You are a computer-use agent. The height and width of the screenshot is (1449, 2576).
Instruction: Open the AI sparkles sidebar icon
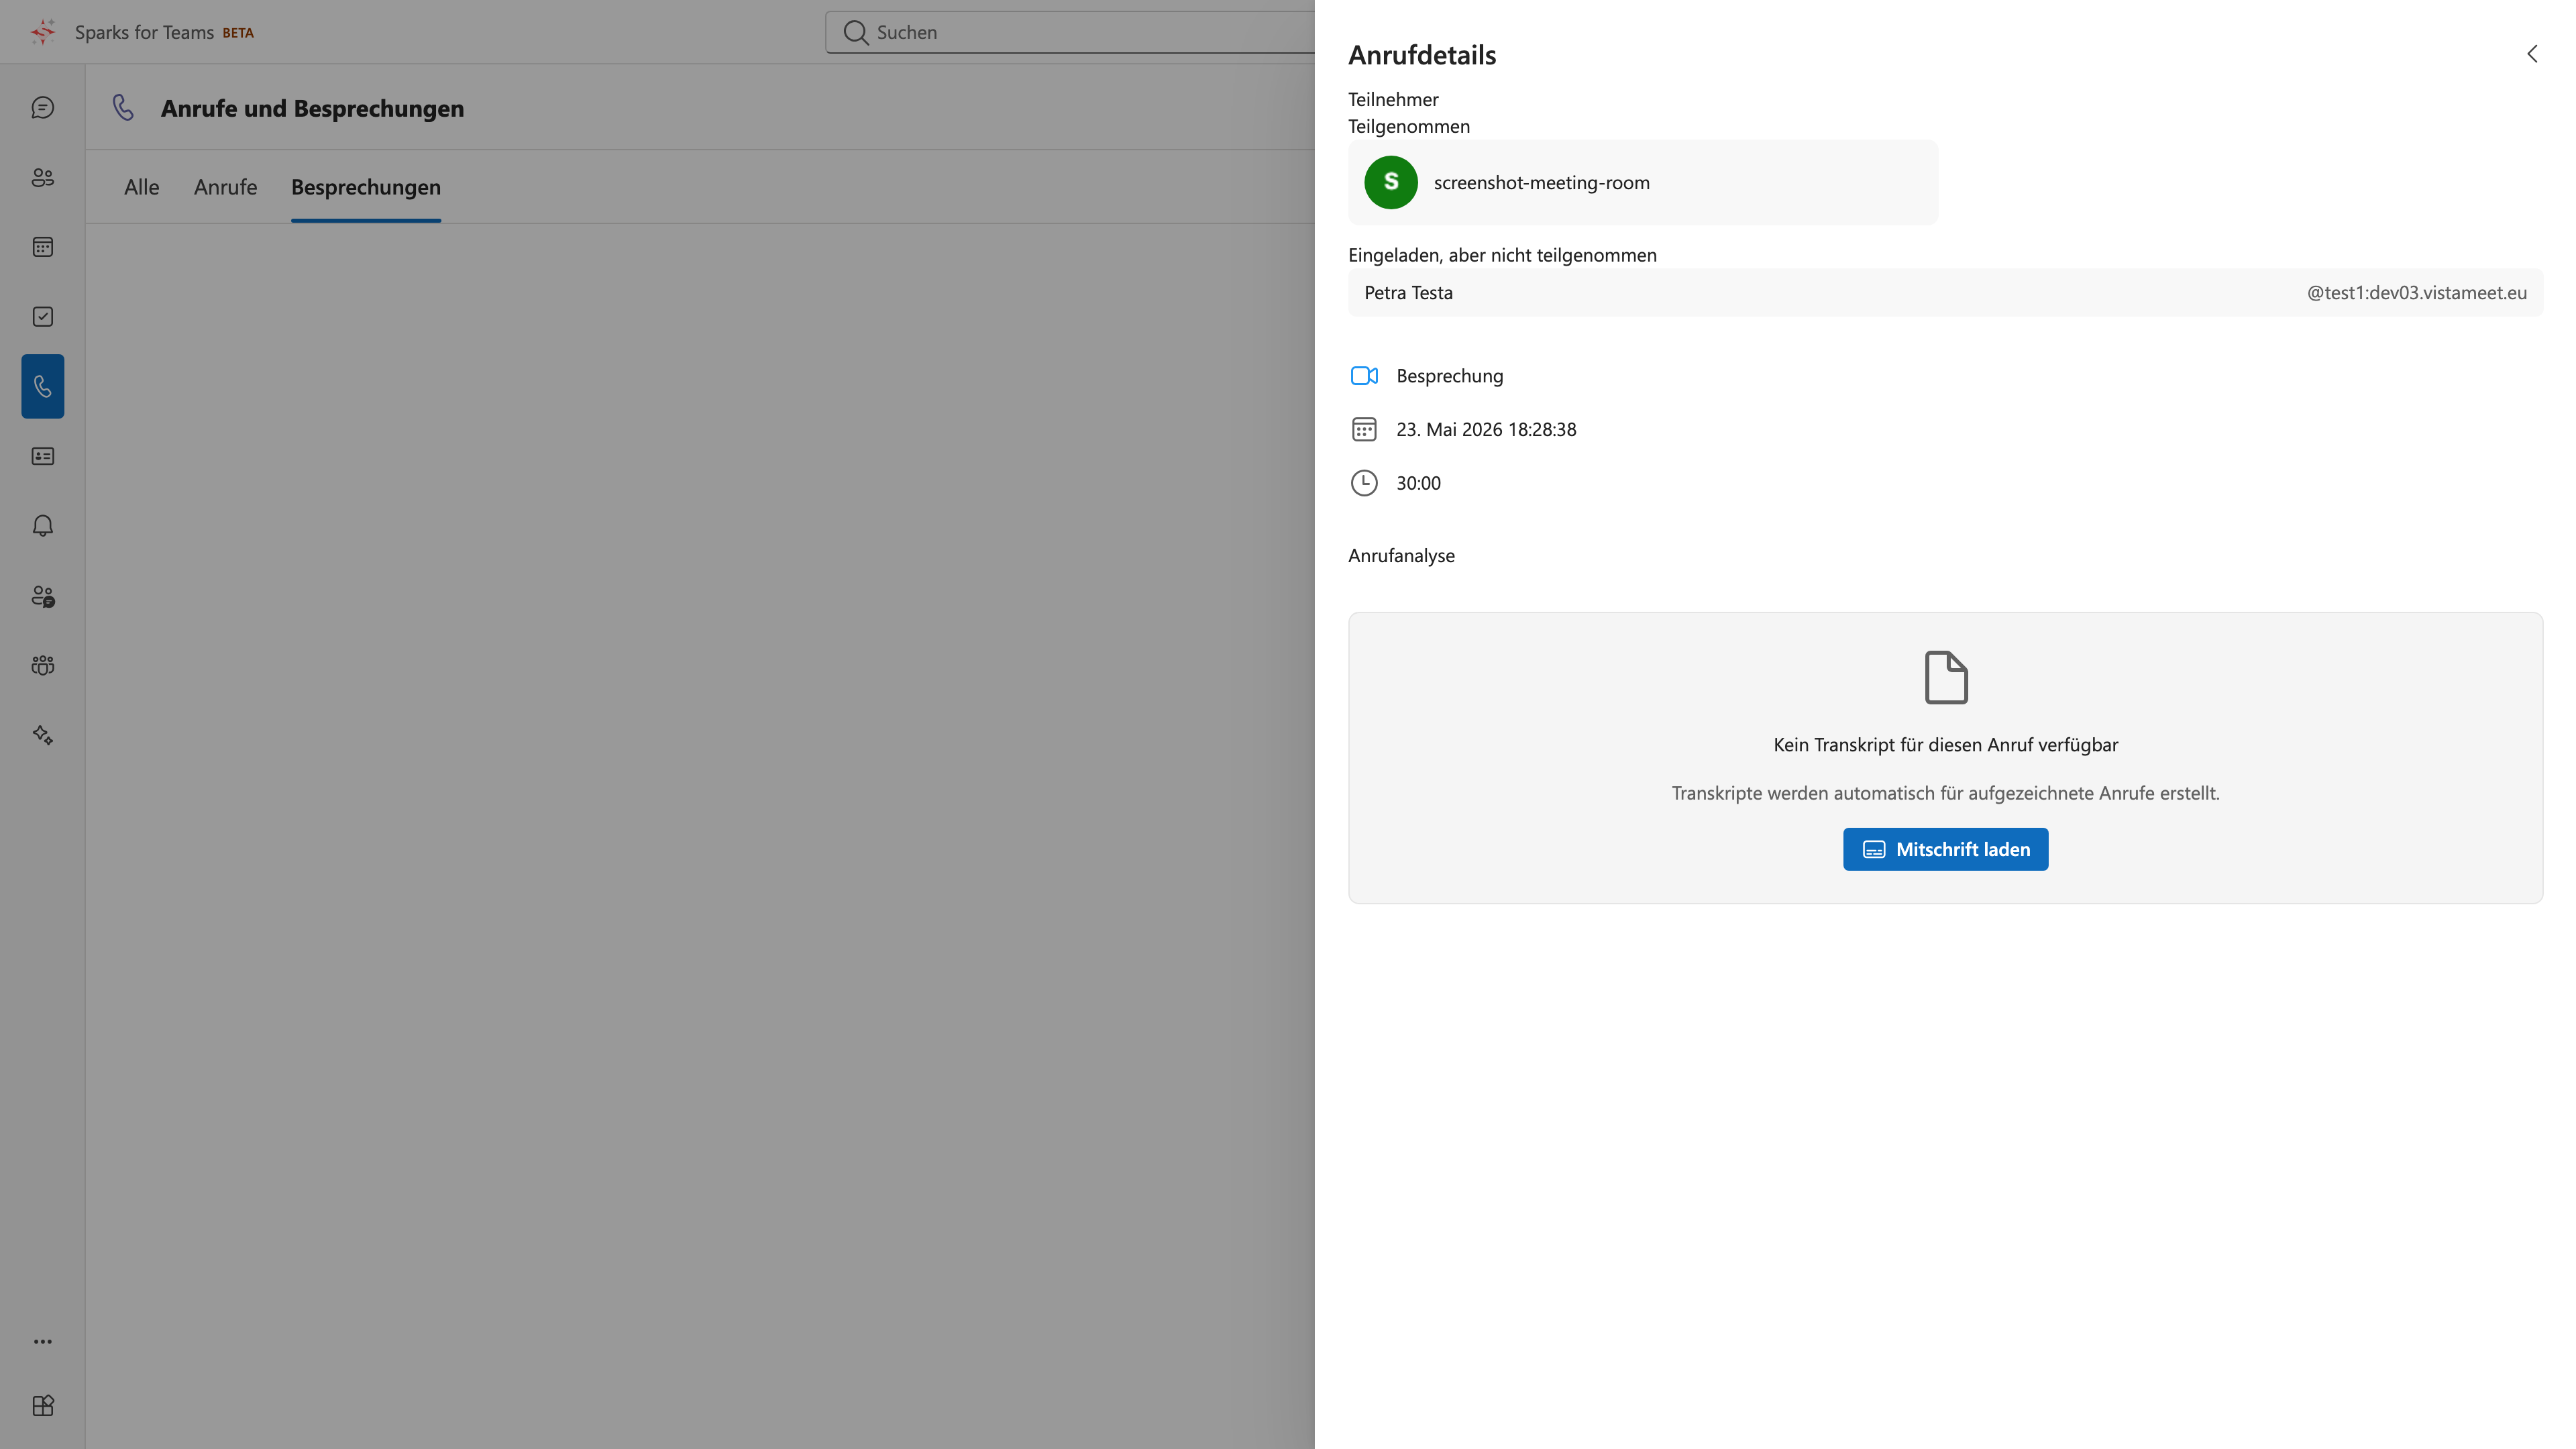click(x=42, y=735)
